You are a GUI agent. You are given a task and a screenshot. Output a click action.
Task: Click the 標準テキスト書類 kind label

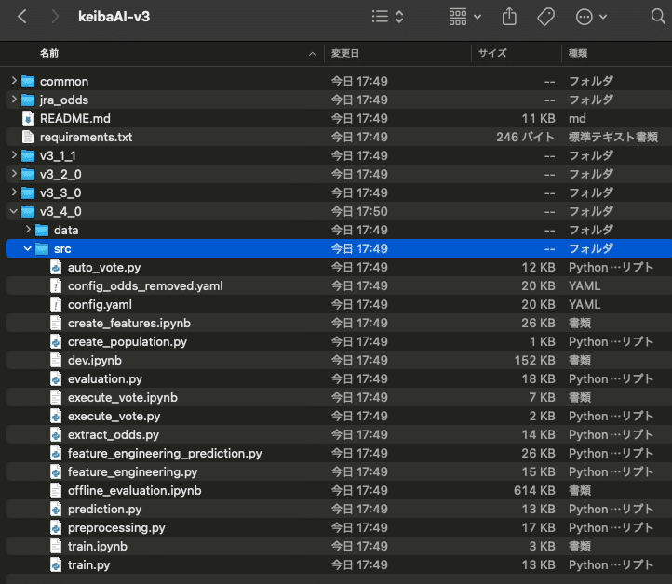click(x=612, y=137)
